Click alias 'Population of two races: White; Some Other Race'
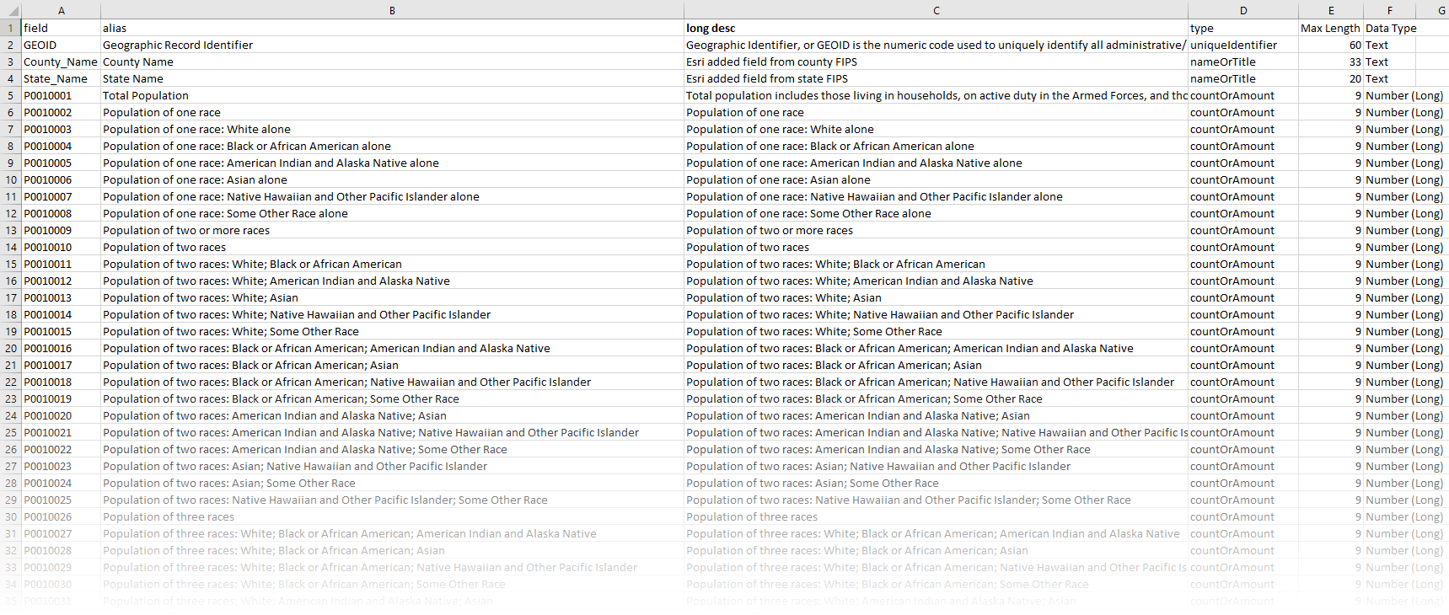This screenshot has height=615, width=1449. 392,331
